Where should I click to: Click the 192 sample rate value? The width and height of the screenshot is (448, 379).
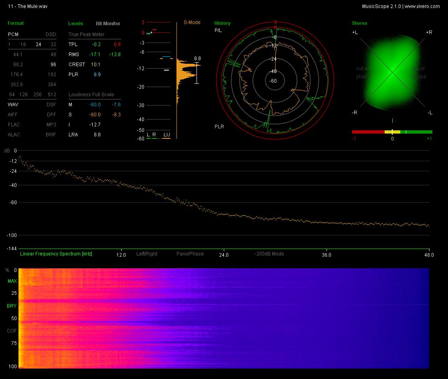pos(52,74)
